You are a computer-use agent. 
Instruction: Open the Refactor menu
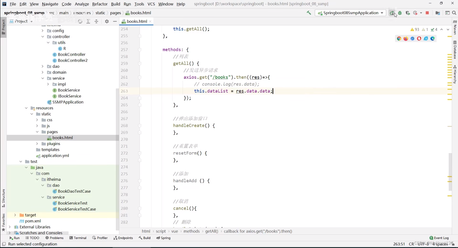(100, 4)
